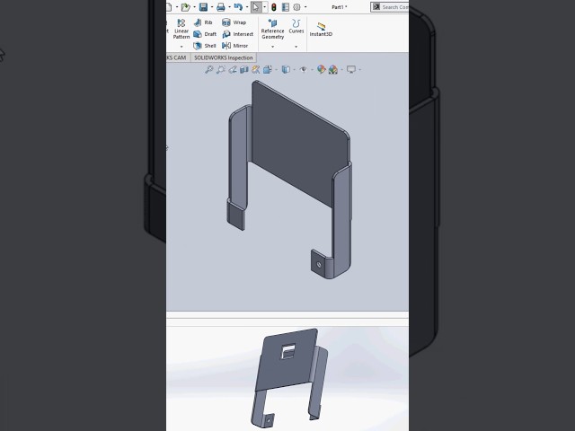This screenshot has width=575, height=431.
Task: Open the SOLIDWORKS Inspection tab
Action: (224, 57)
